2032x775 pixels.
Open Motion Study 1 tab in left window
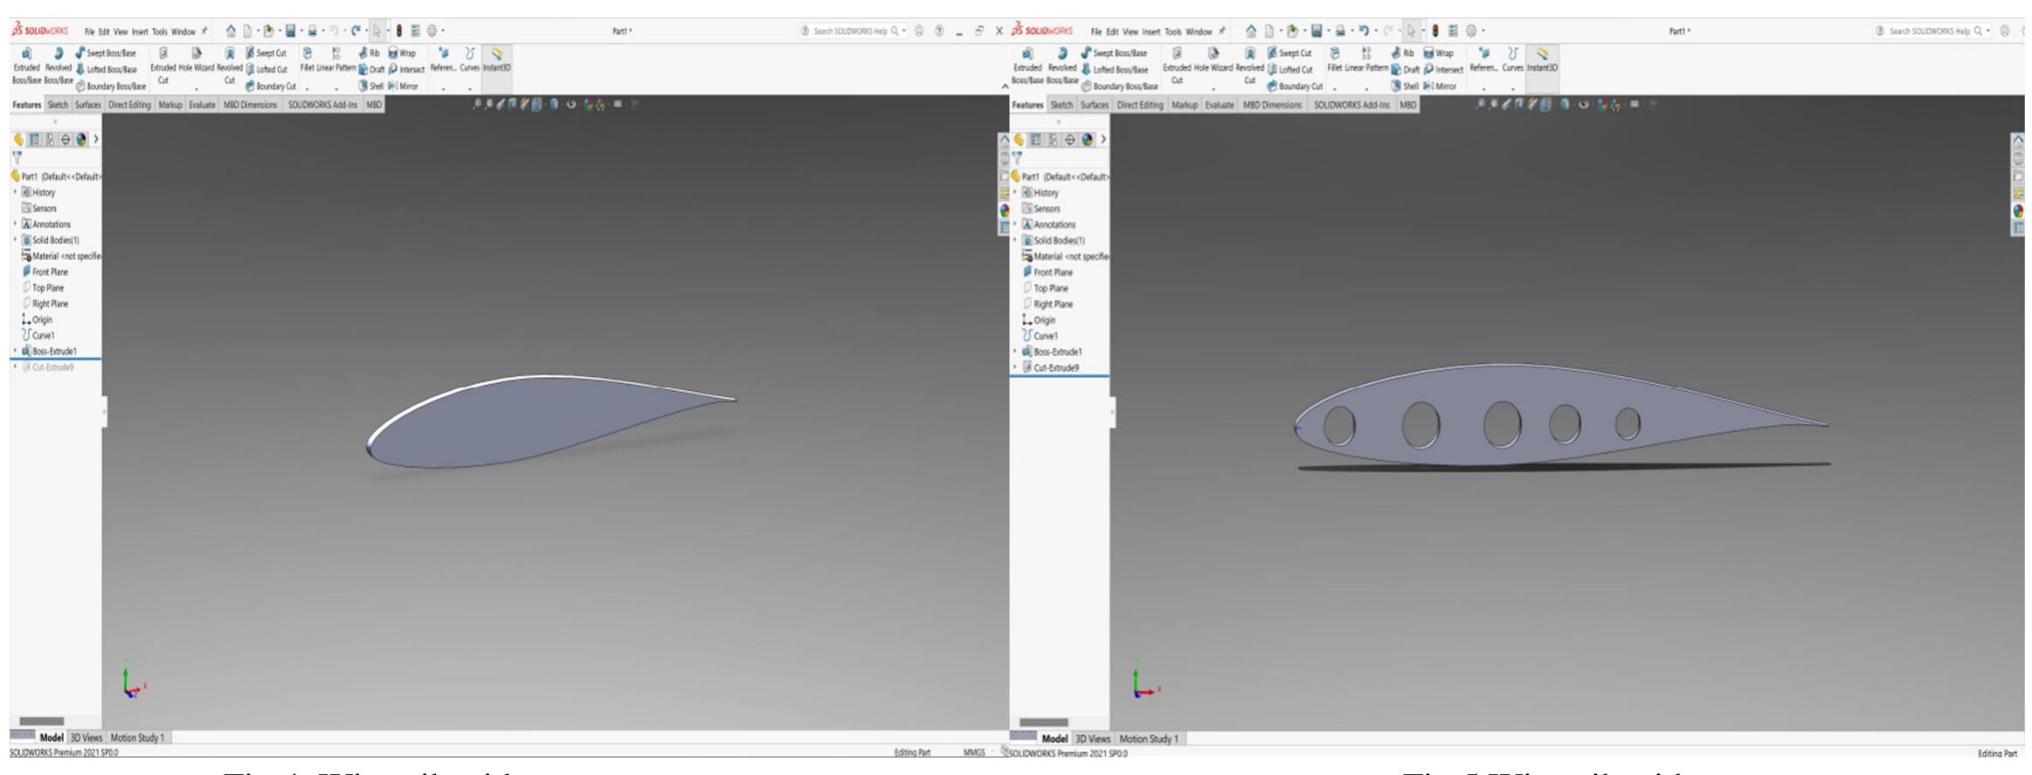click(x=137, y=737)
